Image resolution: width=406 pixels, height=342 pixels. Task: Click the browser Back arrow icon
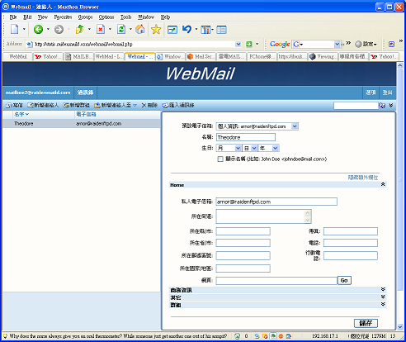(x=38, y=29)
